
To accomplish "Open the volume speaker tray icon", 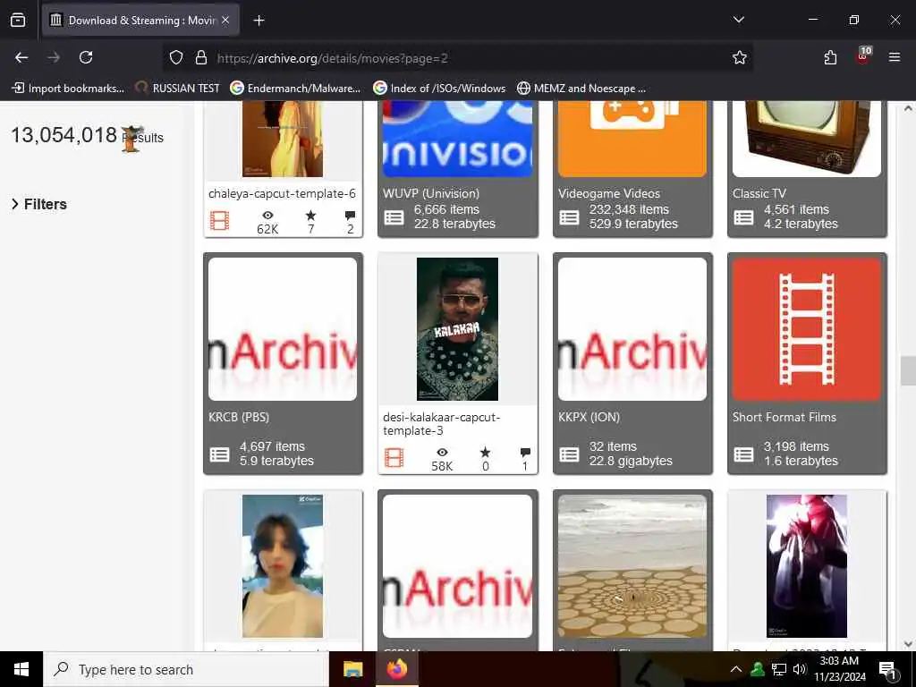I will click(x=800, y=669).
